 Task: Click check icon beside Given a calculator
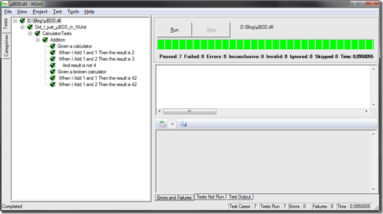[x=53, y=46]
